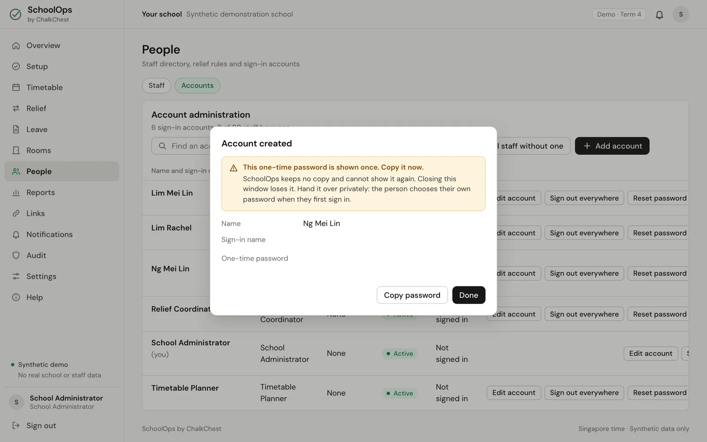
Task: Reset password for Lim Mei Lin
Action: (658, 198)
